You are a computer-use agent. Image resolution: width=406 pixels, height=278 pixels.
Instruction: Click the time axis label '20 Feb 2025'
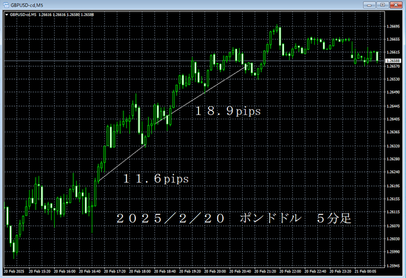coord(14,271)
